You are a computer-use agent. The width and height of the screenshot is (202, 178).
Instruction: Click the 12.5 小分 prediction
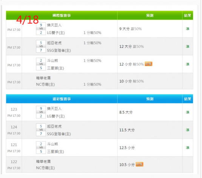(x=127, y=148)
